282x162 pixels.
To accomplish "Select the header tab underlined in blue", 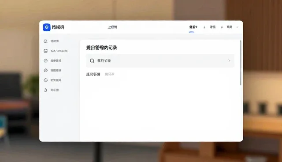I will coord(193,27).
